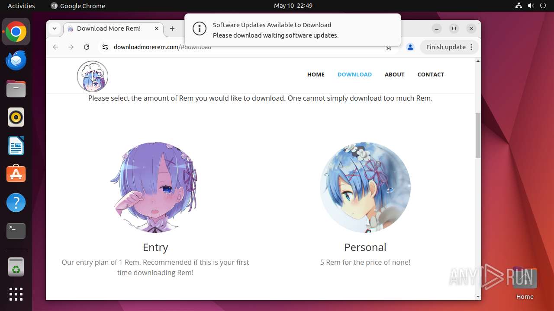Launch Thunderbird mail from the dock

tap(16, 60)
